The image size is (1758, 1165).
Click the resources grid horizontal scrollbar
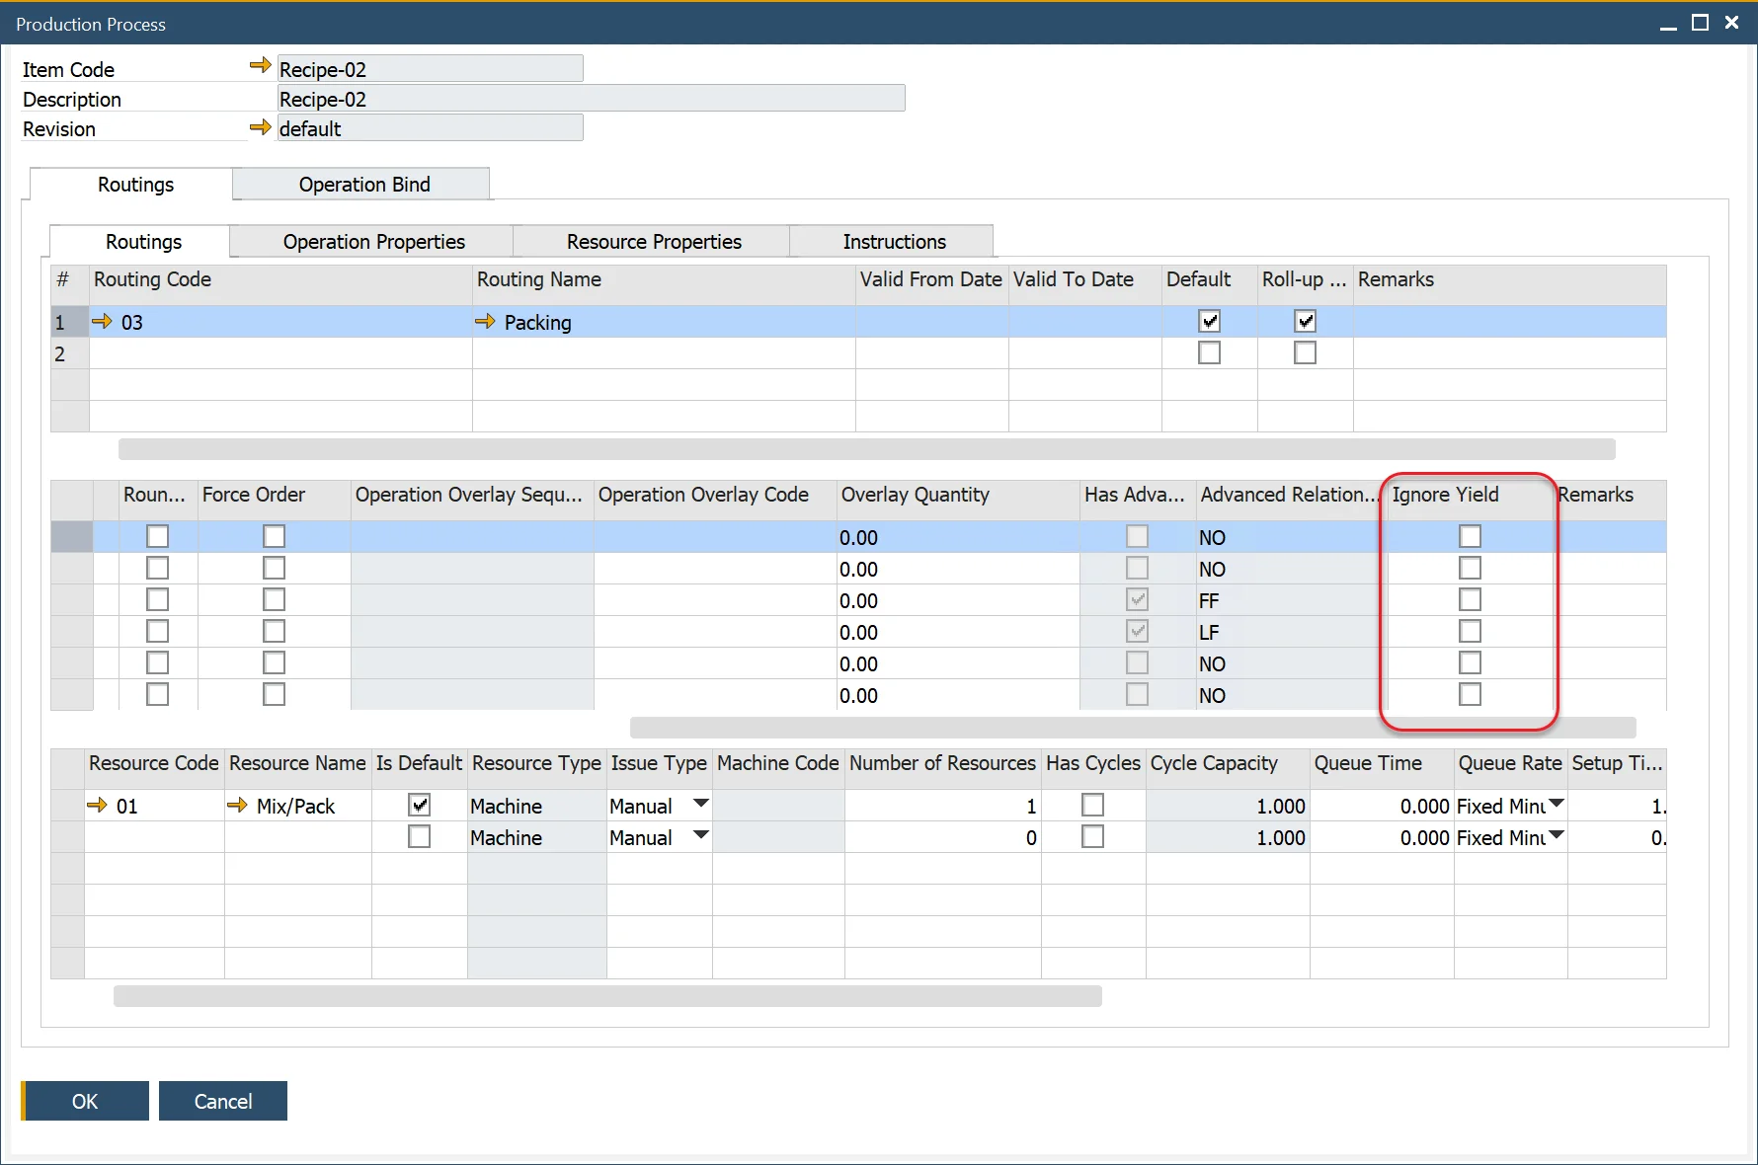(x=607, y=996)
